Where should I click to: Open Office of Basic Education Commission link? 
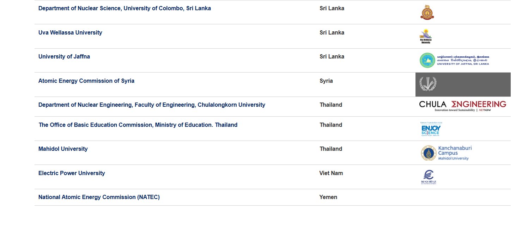[138, 125]
